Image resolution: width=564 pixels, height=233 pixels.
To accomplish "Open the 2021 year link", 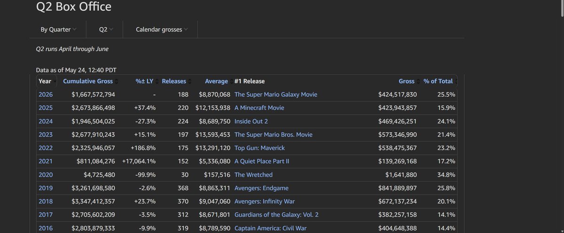I will 46,161.
